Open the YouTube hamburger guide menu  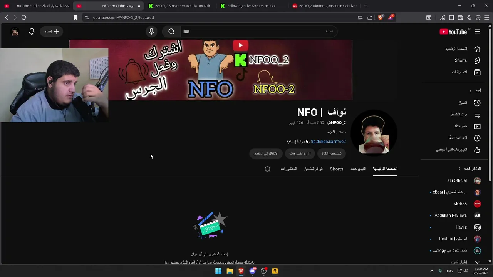[x=477, y=32]
